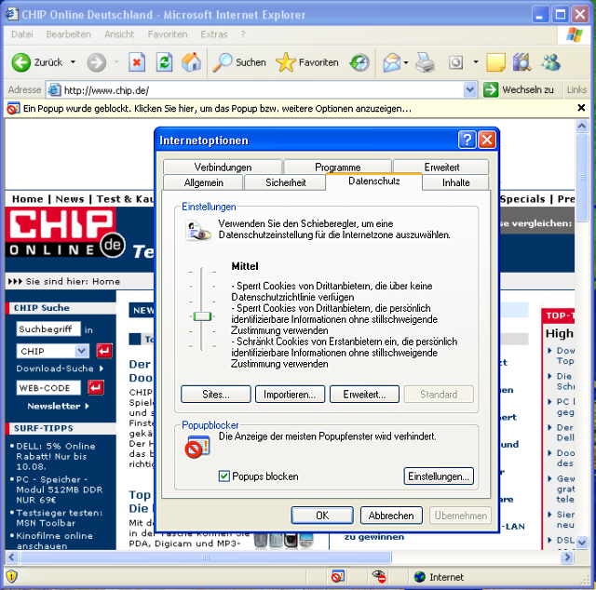Click the horizontal scrollbar thumb
The height and width of the screenshot is (590, 596).
click(x=206, y=557)
